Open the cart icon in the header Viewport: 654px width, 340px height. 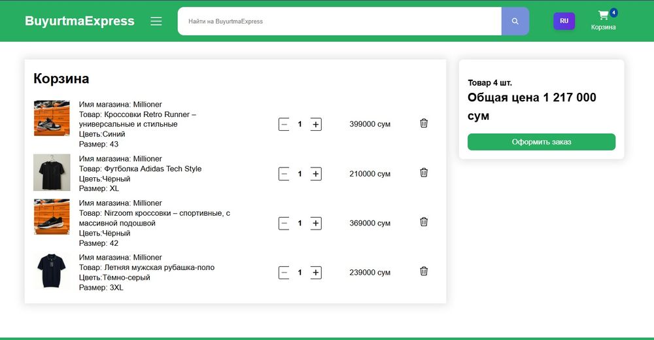point(603,16)
